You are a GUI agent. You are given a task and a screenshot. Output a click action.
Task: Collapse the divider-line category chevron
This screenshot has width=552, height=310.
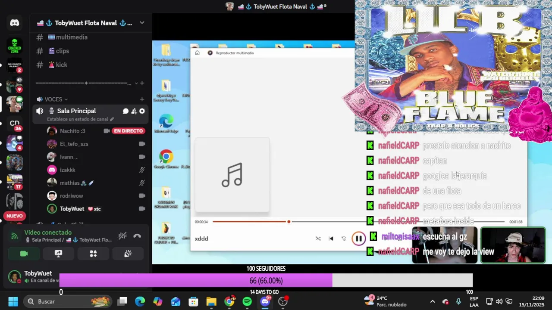[x=136, y=83]
